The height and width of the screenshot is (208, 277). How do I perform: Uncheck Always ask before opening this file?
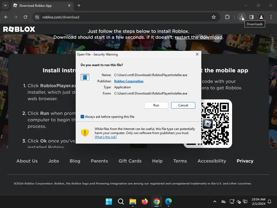[x=82, y=116]
